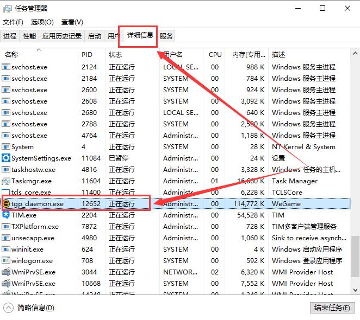Viewport: 360px width, 320px height.
Task: Click the 结束任务 button
Action: [331, 308]
